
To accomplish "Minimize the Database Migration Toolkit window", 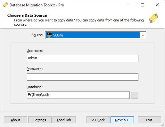I will point(128,5).
